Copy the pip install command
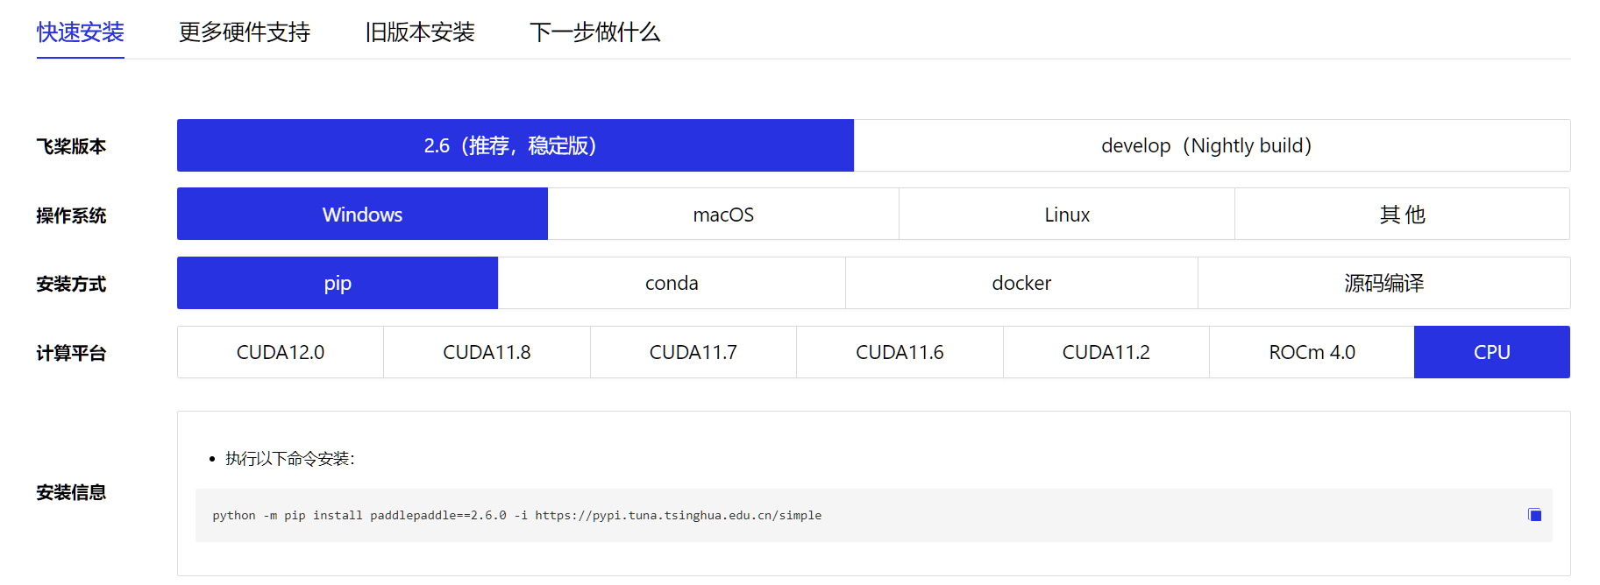 (1534, 515)
